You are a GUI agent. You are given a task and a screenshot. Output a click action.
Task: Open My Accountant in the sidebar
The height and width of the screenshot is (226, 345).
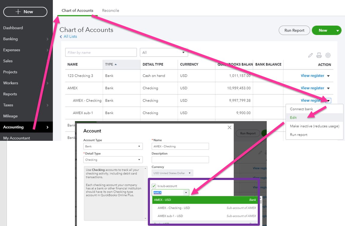16,138
